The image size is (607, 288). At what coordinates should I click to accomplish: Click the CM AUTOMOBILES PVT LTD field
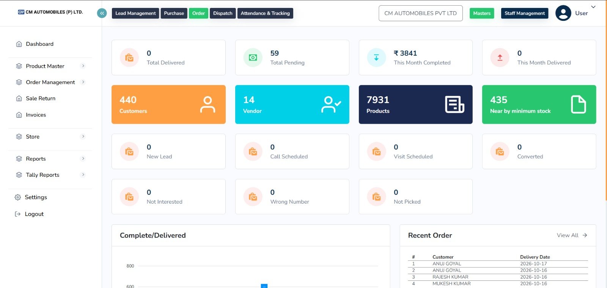point(420,13)
